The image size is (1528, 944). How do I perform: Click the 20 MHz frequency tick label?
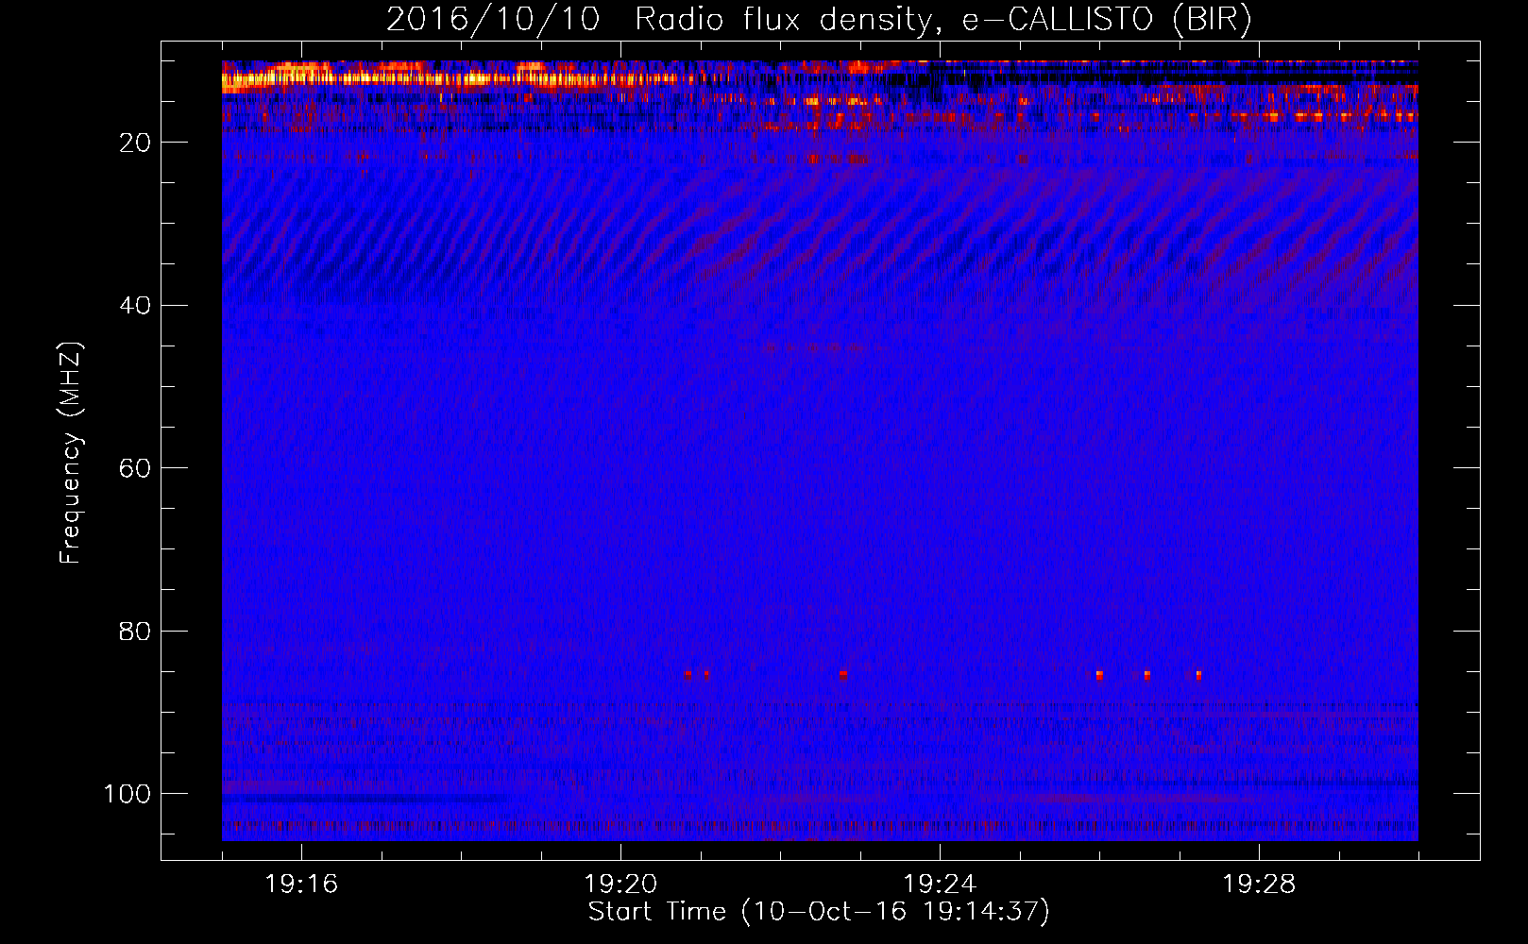pyautogui.click(x=135, y=143)
